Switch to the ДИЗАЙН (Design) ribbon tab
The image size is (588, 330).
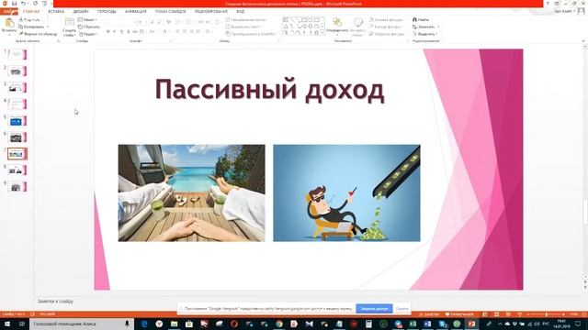click(x=81, y=11)
